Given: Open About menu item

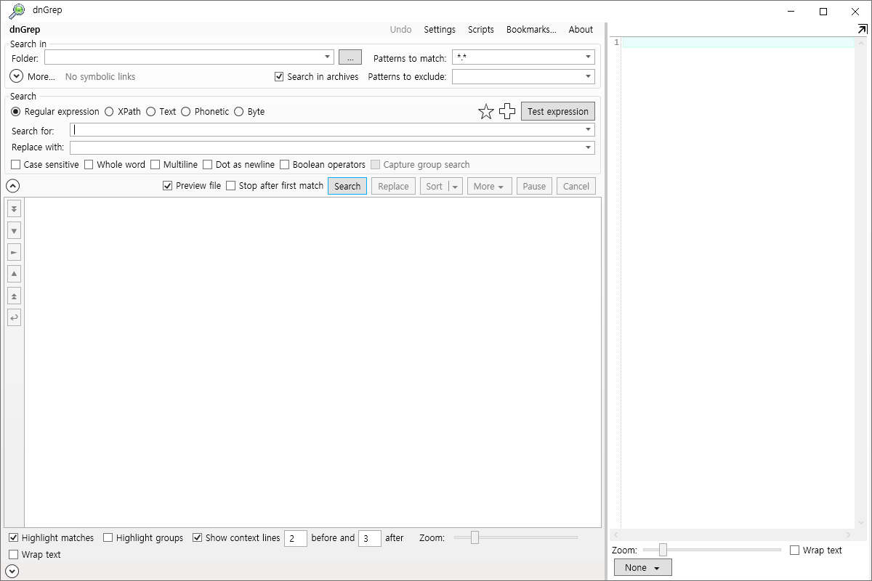Looking at the screenshot, I should [581, 30].
